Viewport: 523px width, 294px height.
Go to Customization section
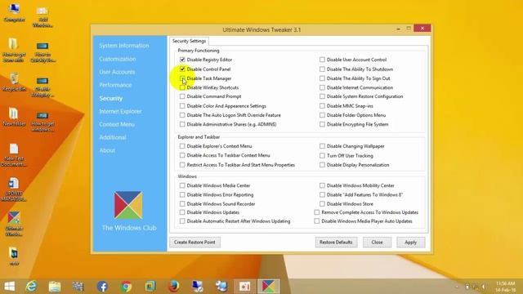tap(118, 59)
